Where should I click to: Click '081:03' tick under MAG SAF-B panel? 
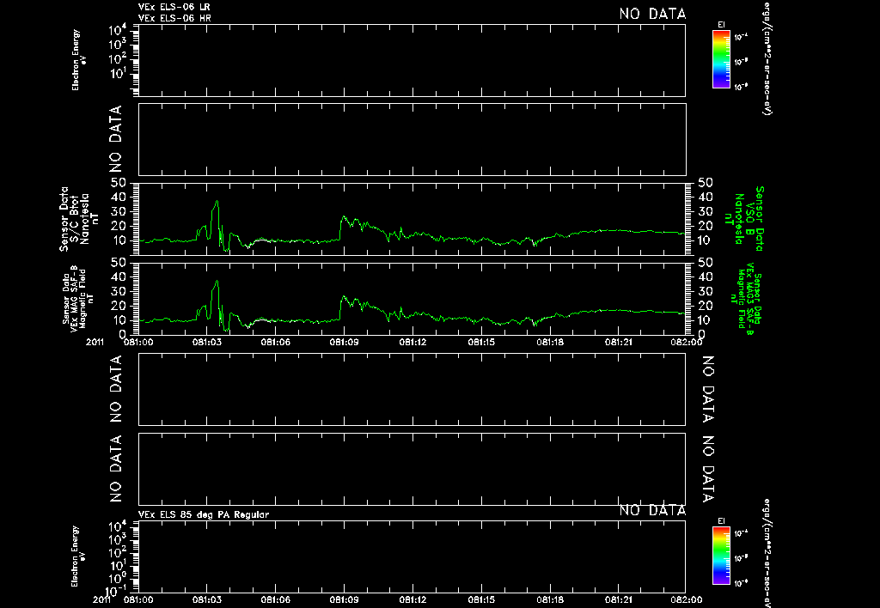click(206, 342)
